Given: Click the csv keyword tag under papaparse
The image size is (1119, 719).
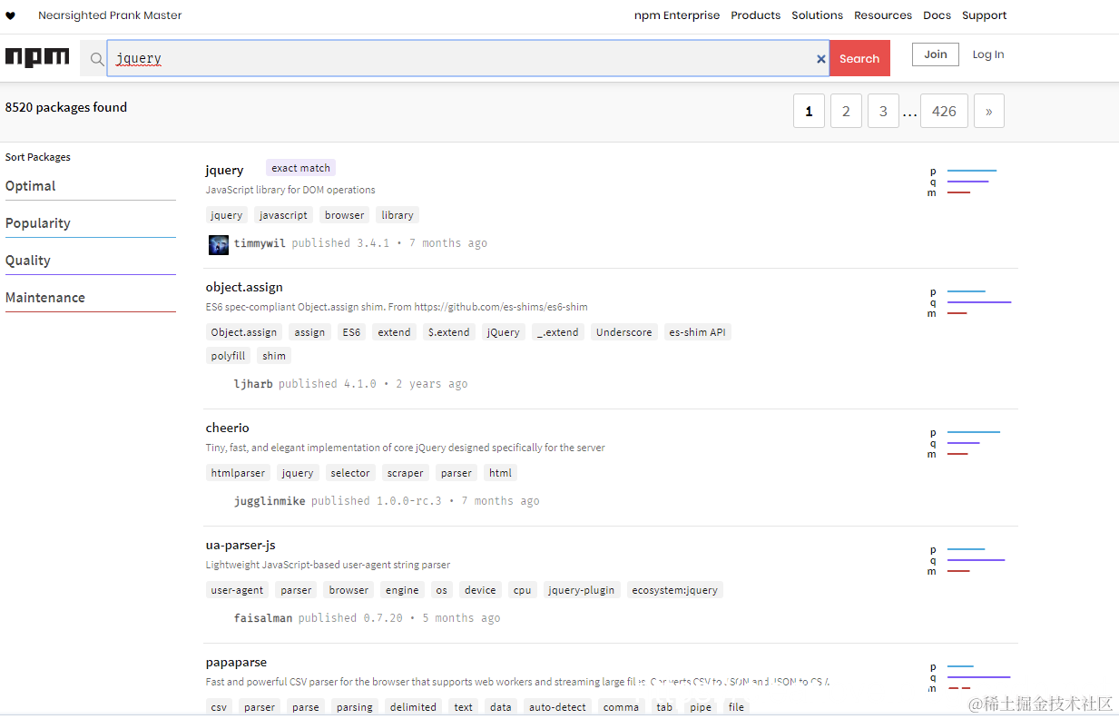Looking at the screenshot, I should tap(219, 707).
